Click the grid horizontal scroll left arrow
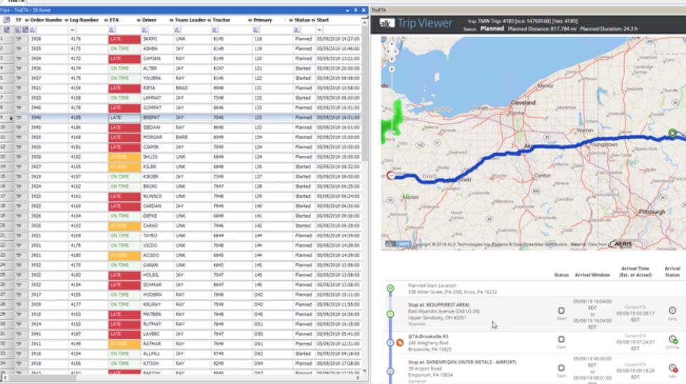 click(5, 378)
